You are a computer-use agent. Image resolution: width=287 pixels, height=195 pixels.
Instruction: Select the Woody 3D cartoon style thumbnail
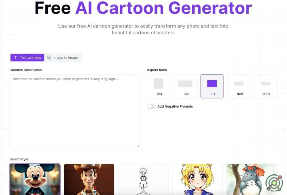click(x=89, y=179)
